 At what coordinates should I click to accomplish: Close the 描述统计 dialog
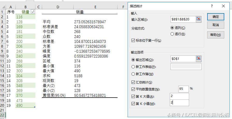(x=223, y=6)
